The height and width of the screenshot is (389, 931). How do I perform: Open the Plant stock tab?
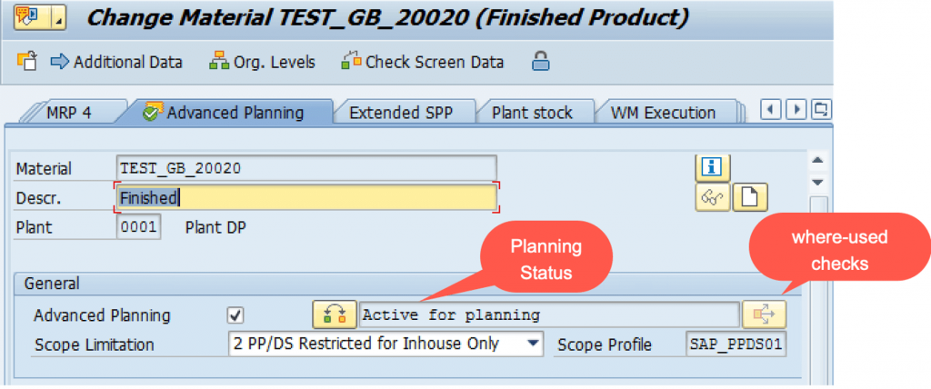click(x=532, y=113)
